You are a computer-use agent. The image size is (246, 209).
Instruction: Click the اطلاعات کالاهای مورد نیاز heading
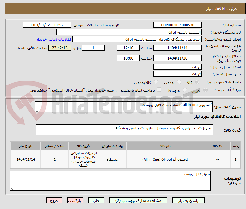click(217, 117)
